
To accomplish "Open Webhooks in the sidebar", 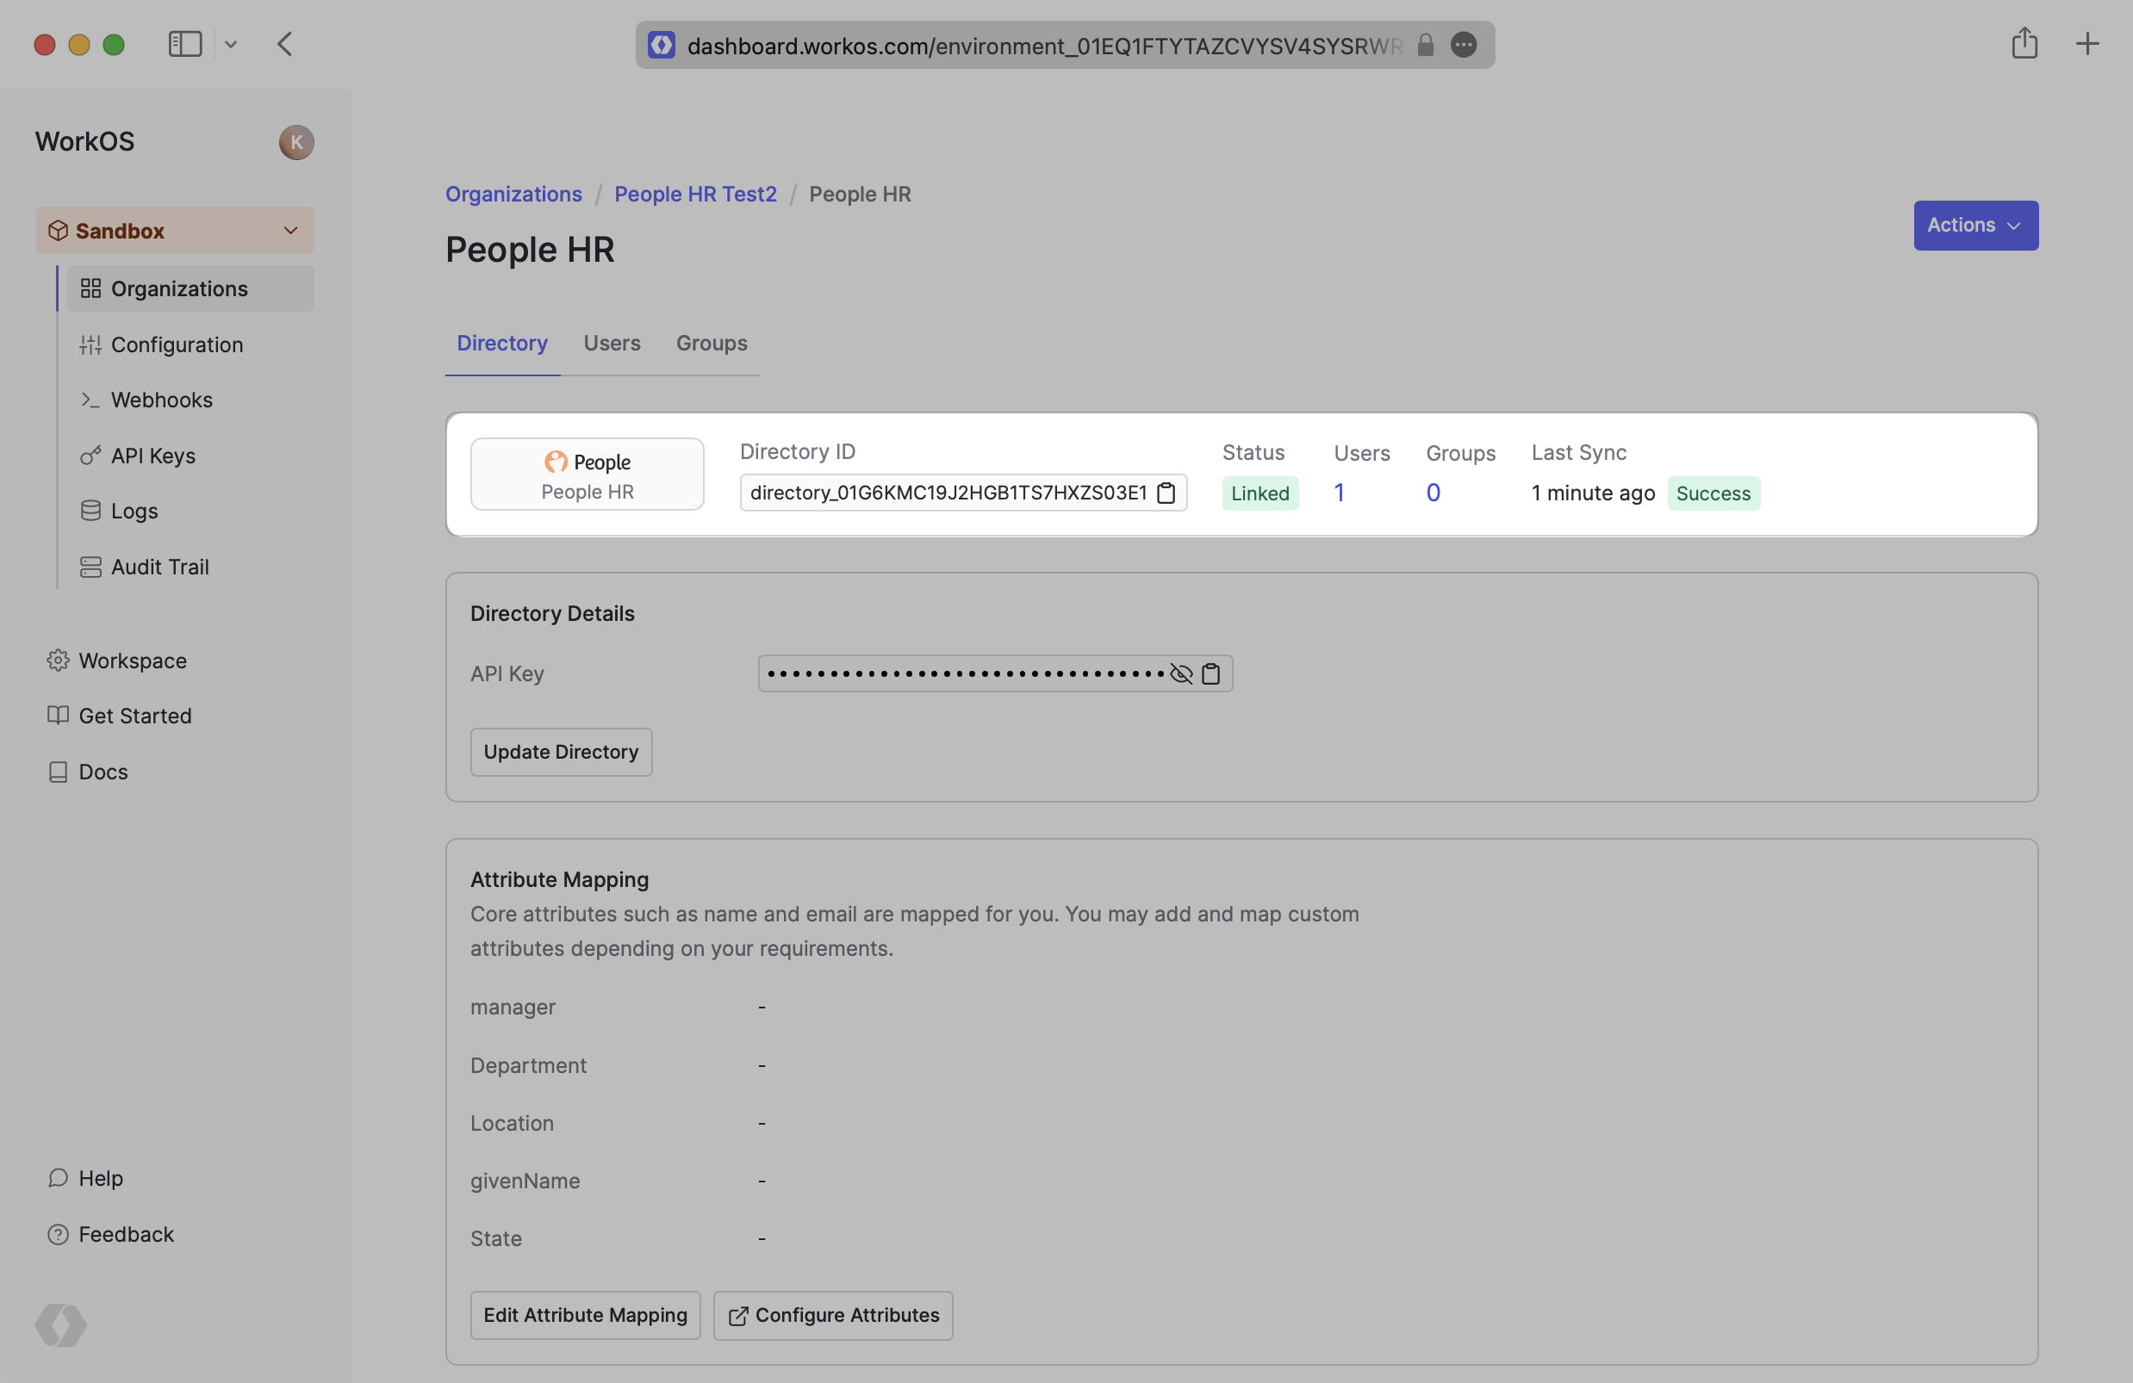I will [x=161, y=400].
